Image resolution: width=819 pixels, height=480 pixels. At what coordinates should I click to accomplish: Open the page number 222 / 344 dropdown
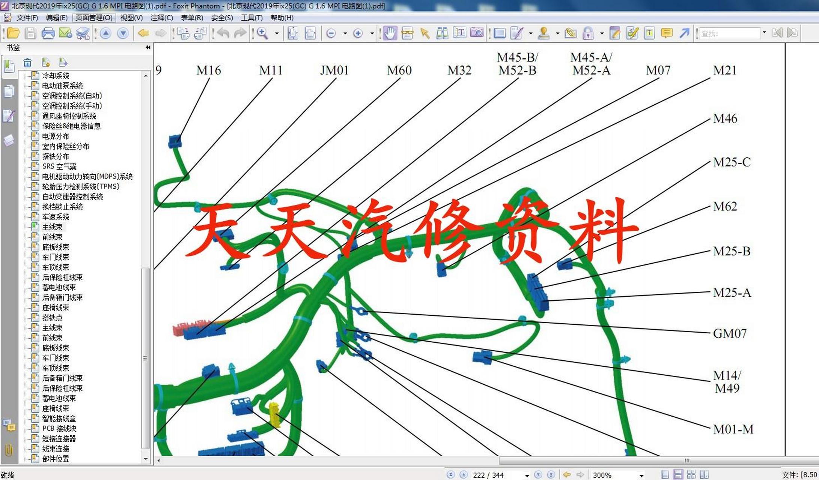(527, 475)
